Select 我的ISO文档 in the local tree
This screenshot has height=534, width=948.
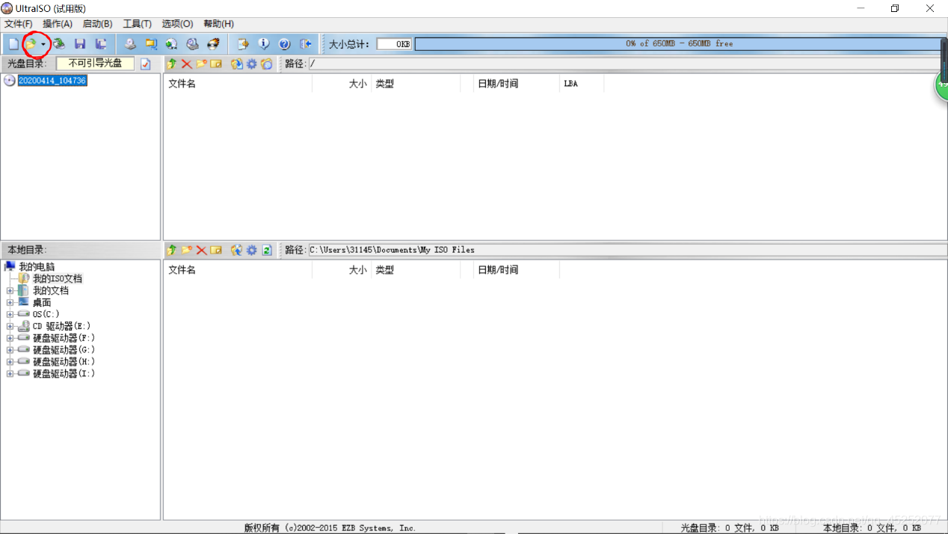point(58,278)
